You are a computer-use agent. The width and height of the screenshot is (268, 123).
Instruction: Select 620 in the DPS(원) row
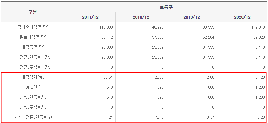160,87
